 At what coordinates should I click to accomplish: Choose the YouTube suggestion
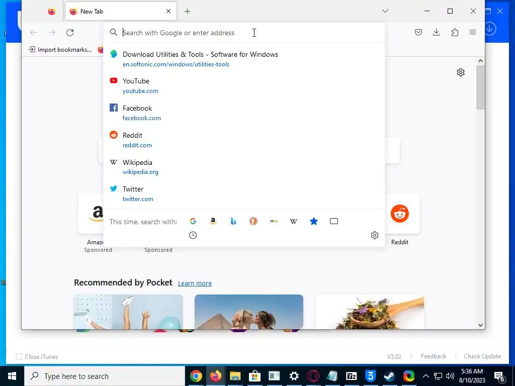(x=244, y=85)
